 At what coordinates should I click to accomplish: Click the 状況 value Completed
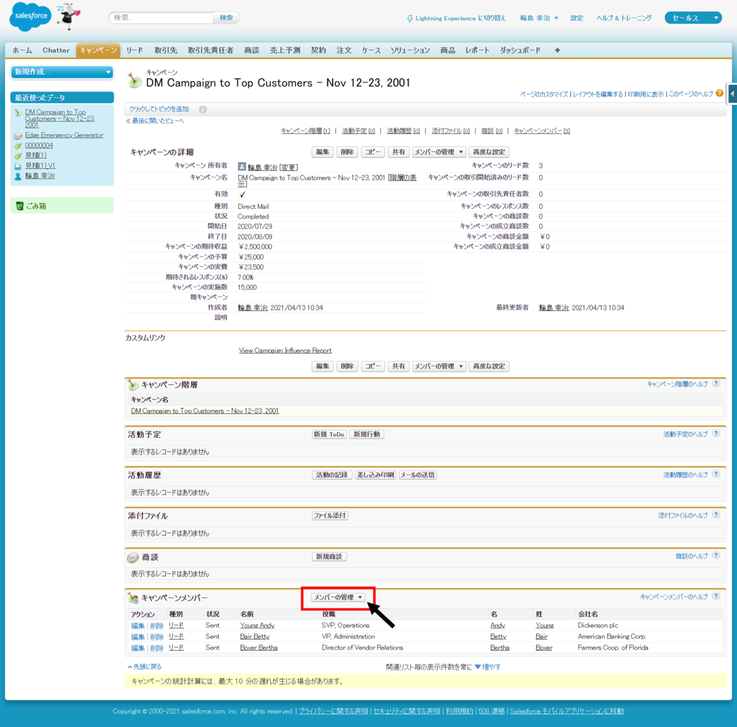click(253, 217)
